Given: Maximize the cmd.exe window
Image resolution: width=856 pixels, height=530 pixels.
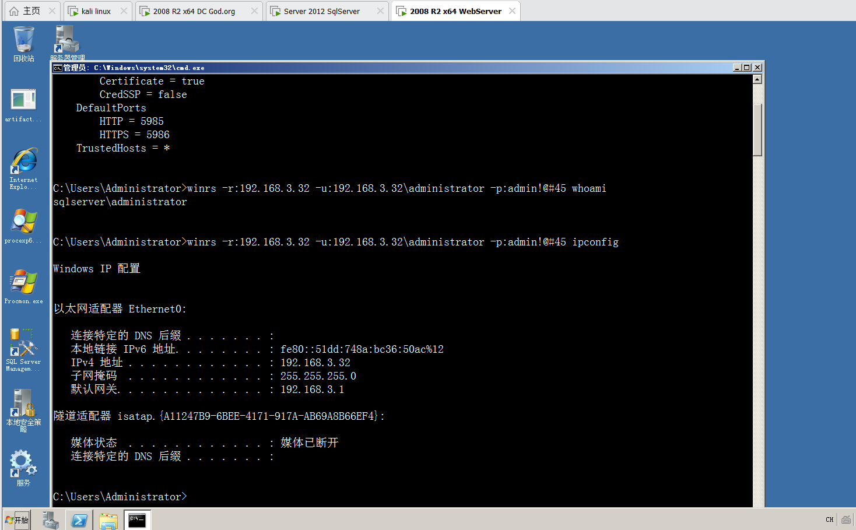Looking at the screenshot, I should [747, 68].
